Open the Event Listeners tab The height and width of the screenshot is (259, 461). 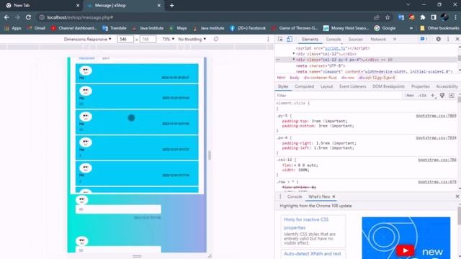point(352,86)
